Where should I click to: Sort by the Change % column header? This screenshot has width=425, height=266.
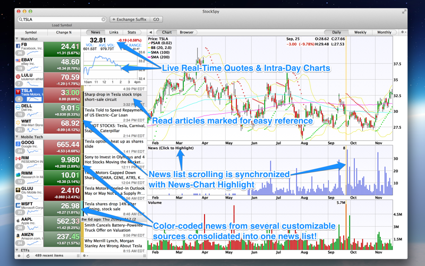point(64,32)
